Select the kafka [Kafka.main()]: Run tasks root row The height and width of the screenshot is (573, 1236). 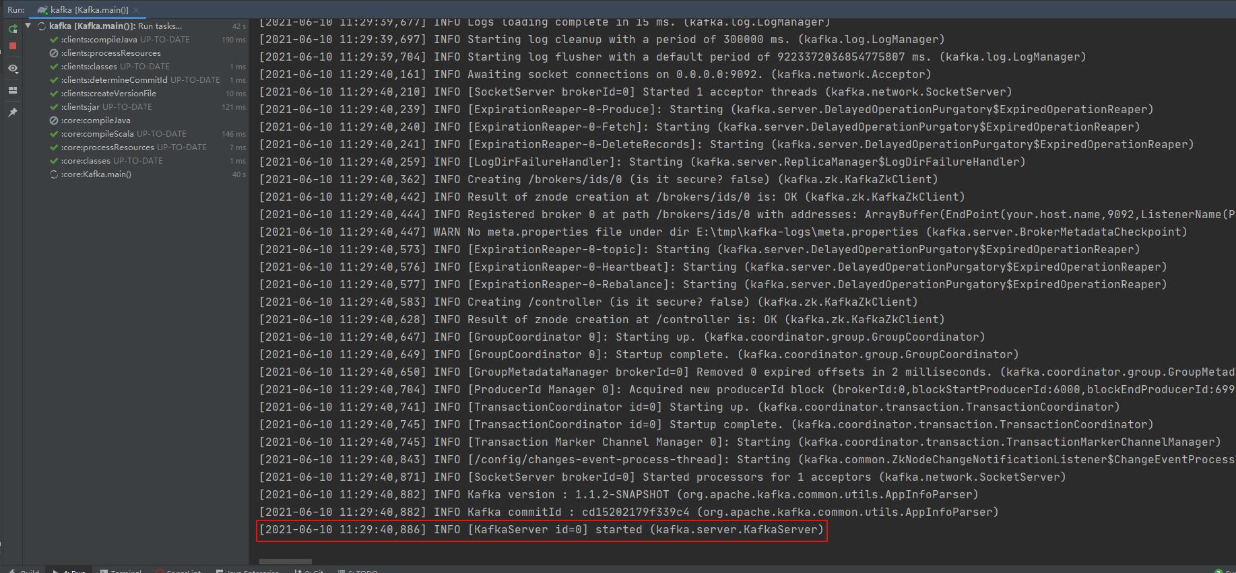[136, 26]
